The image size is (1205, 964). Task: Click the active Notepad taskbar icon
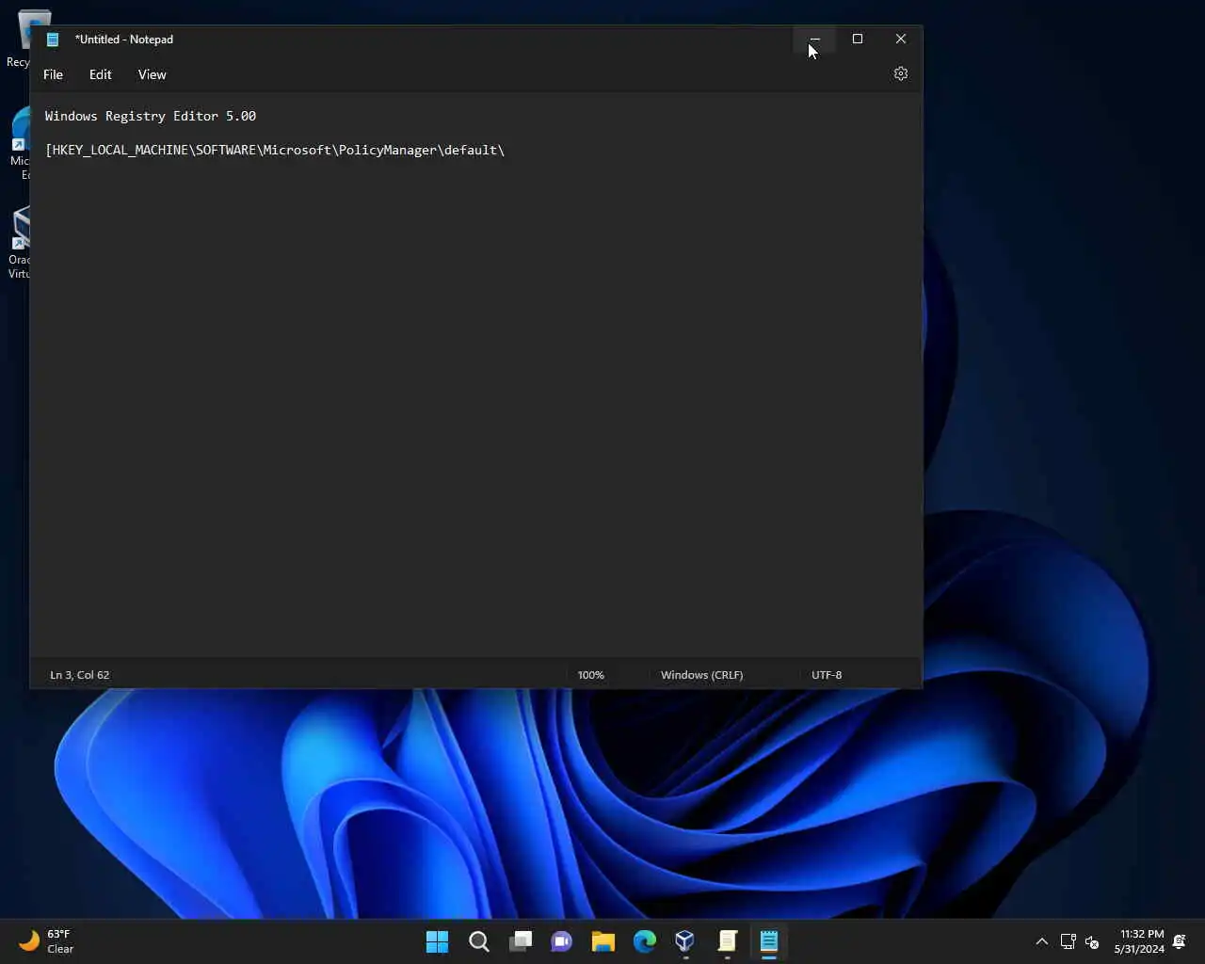click(x=769, y=941)
